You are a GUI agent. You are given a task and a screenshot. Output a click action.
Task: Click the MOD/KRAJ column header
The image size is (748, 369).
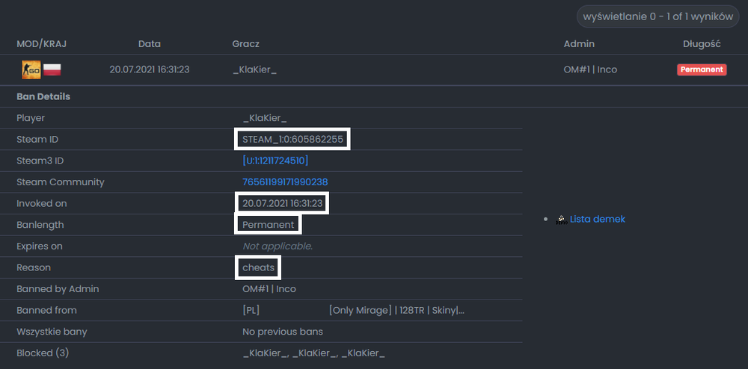click(41, 44)
